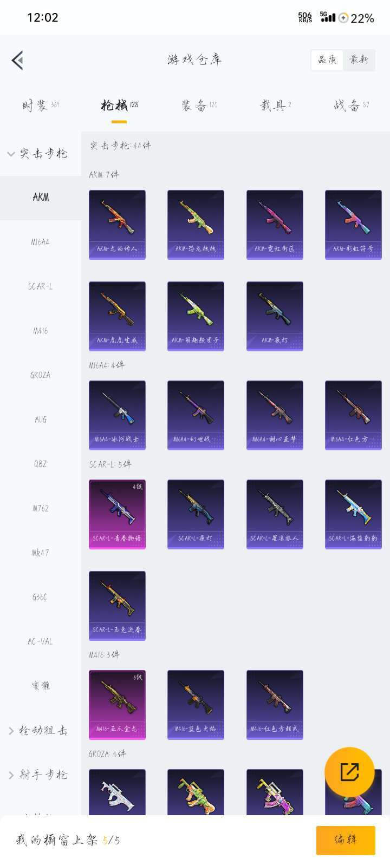Open the pink SCAR-L-青春物语 skin card
Screen dimensions: 390x866
point(117,514)
